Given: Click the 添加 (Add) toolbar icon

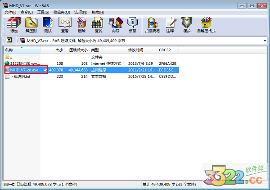Looking at the screenshot, I should click(x=14, y=22).
